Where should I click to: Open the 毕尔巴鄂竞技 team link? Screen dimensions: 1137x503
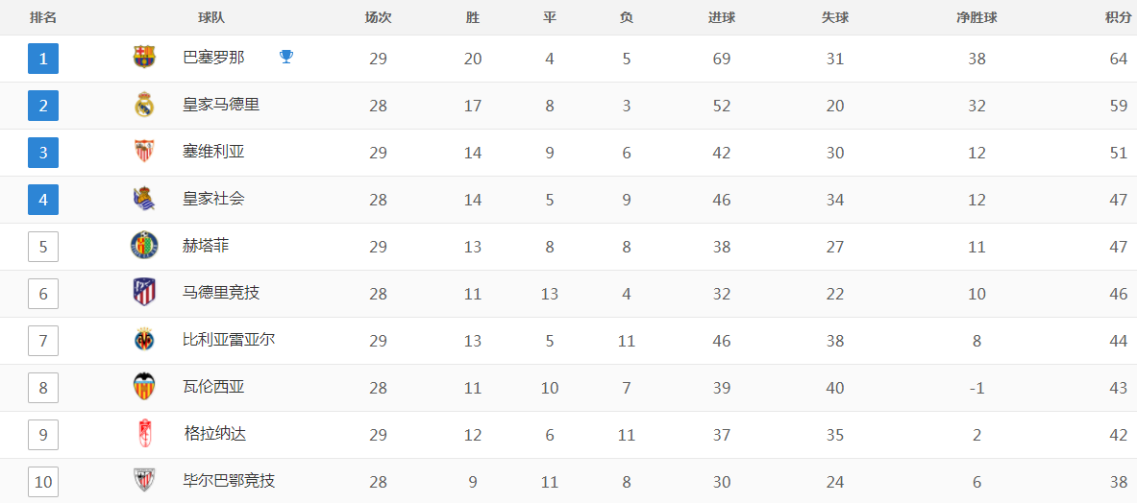[x=229, y=481]
